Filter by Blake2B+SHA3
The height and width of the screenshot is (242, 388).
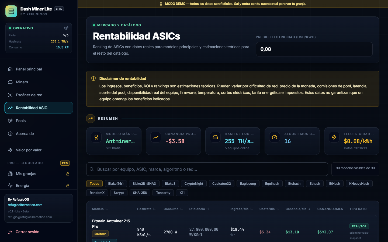(144, 184)
